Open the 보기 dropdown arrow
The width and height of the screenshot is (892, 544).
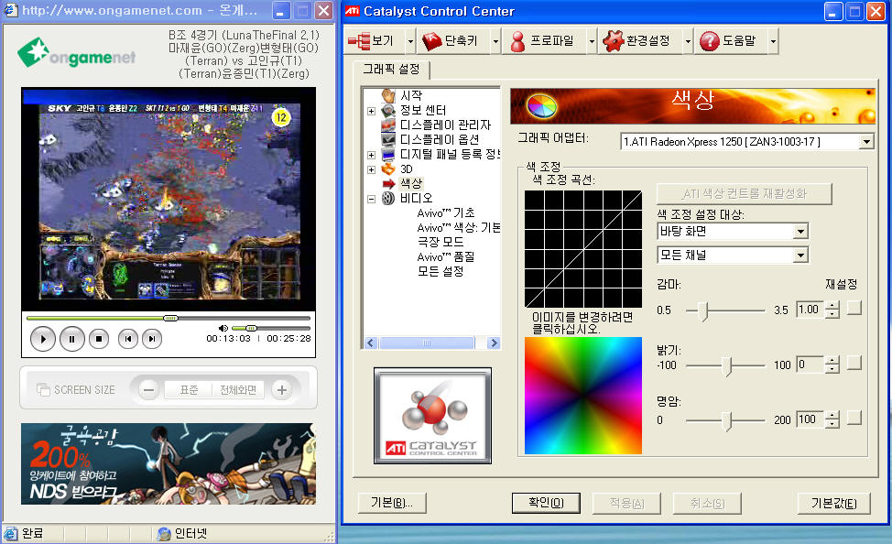(x=410, y=41)
